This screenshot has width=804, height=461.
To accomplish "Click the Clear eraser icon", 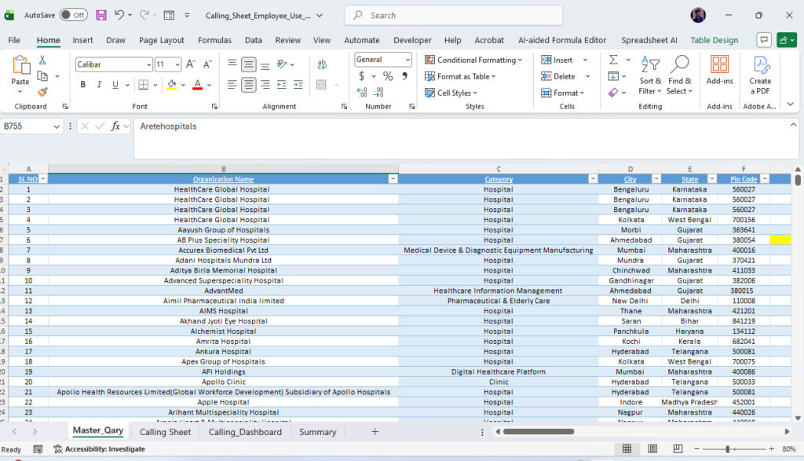I will [613, 93].
